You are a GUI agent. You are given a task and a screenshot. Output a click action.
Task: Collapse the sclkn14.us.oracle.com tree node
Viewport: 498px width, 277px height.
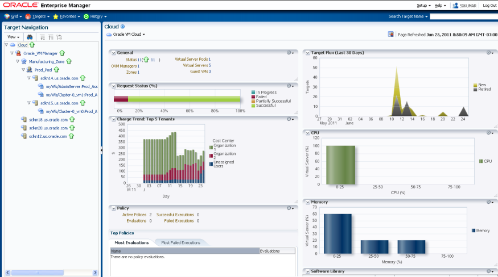coord(29,78)
